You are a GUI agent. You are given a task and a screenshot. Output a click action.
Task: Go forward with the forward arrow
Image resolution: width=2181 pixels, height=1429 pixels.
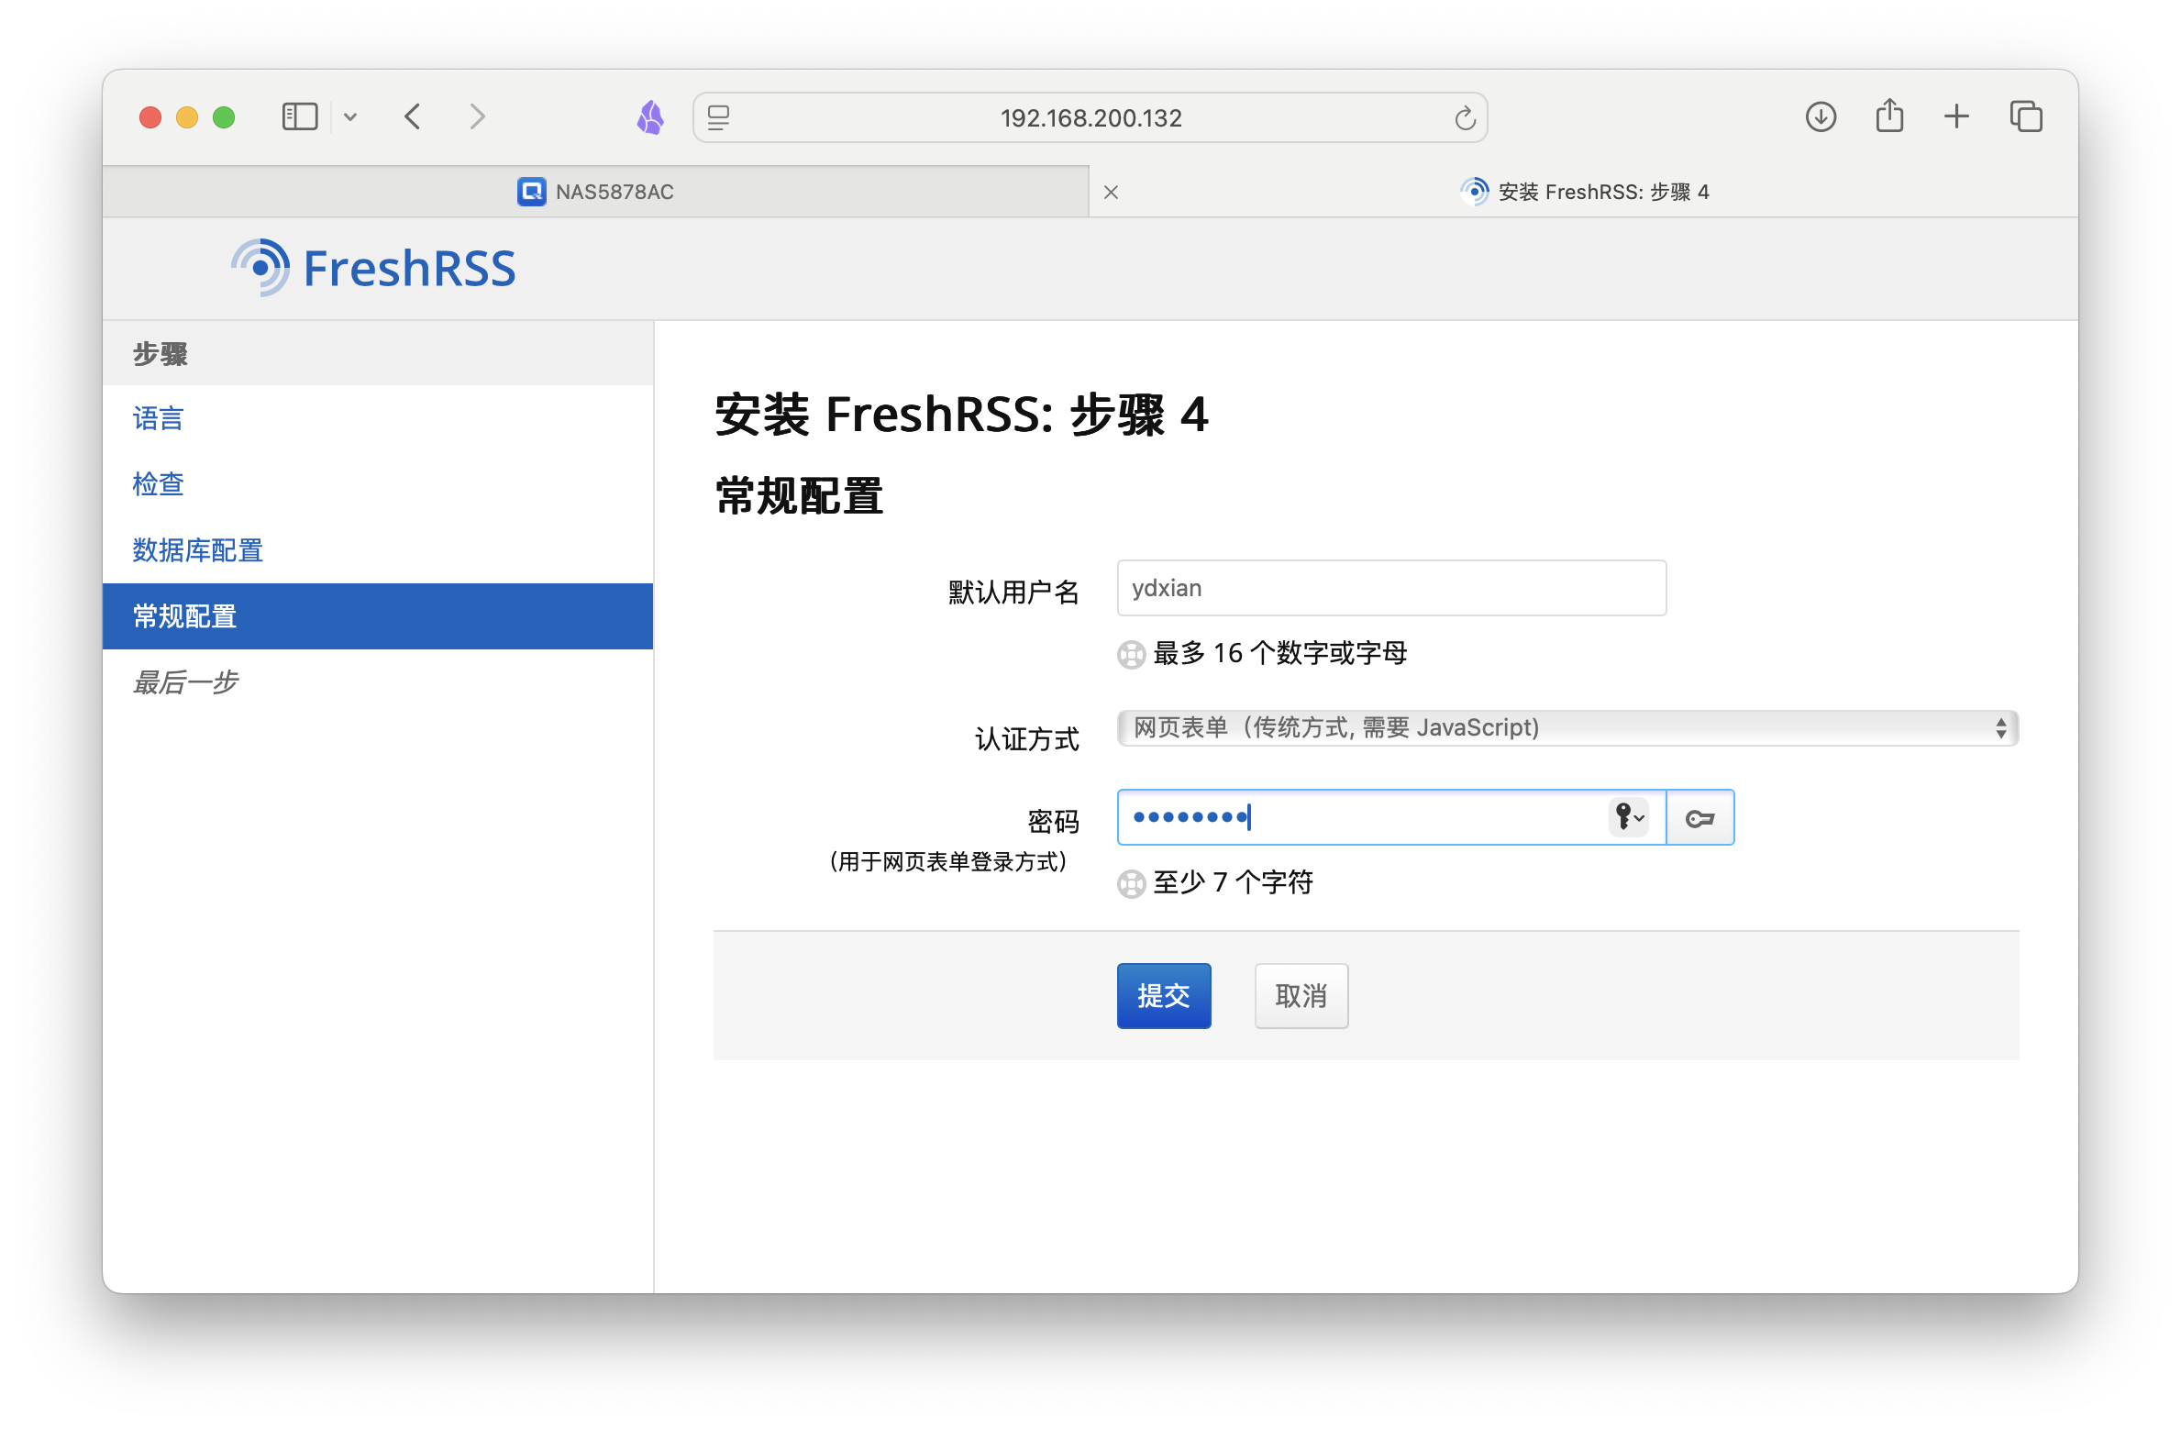point(477,117)
